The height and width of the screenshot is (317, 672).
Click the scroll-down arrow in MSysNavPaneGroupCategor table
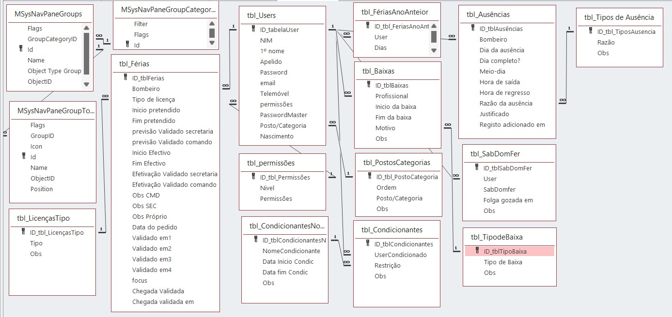coord(212,43)
